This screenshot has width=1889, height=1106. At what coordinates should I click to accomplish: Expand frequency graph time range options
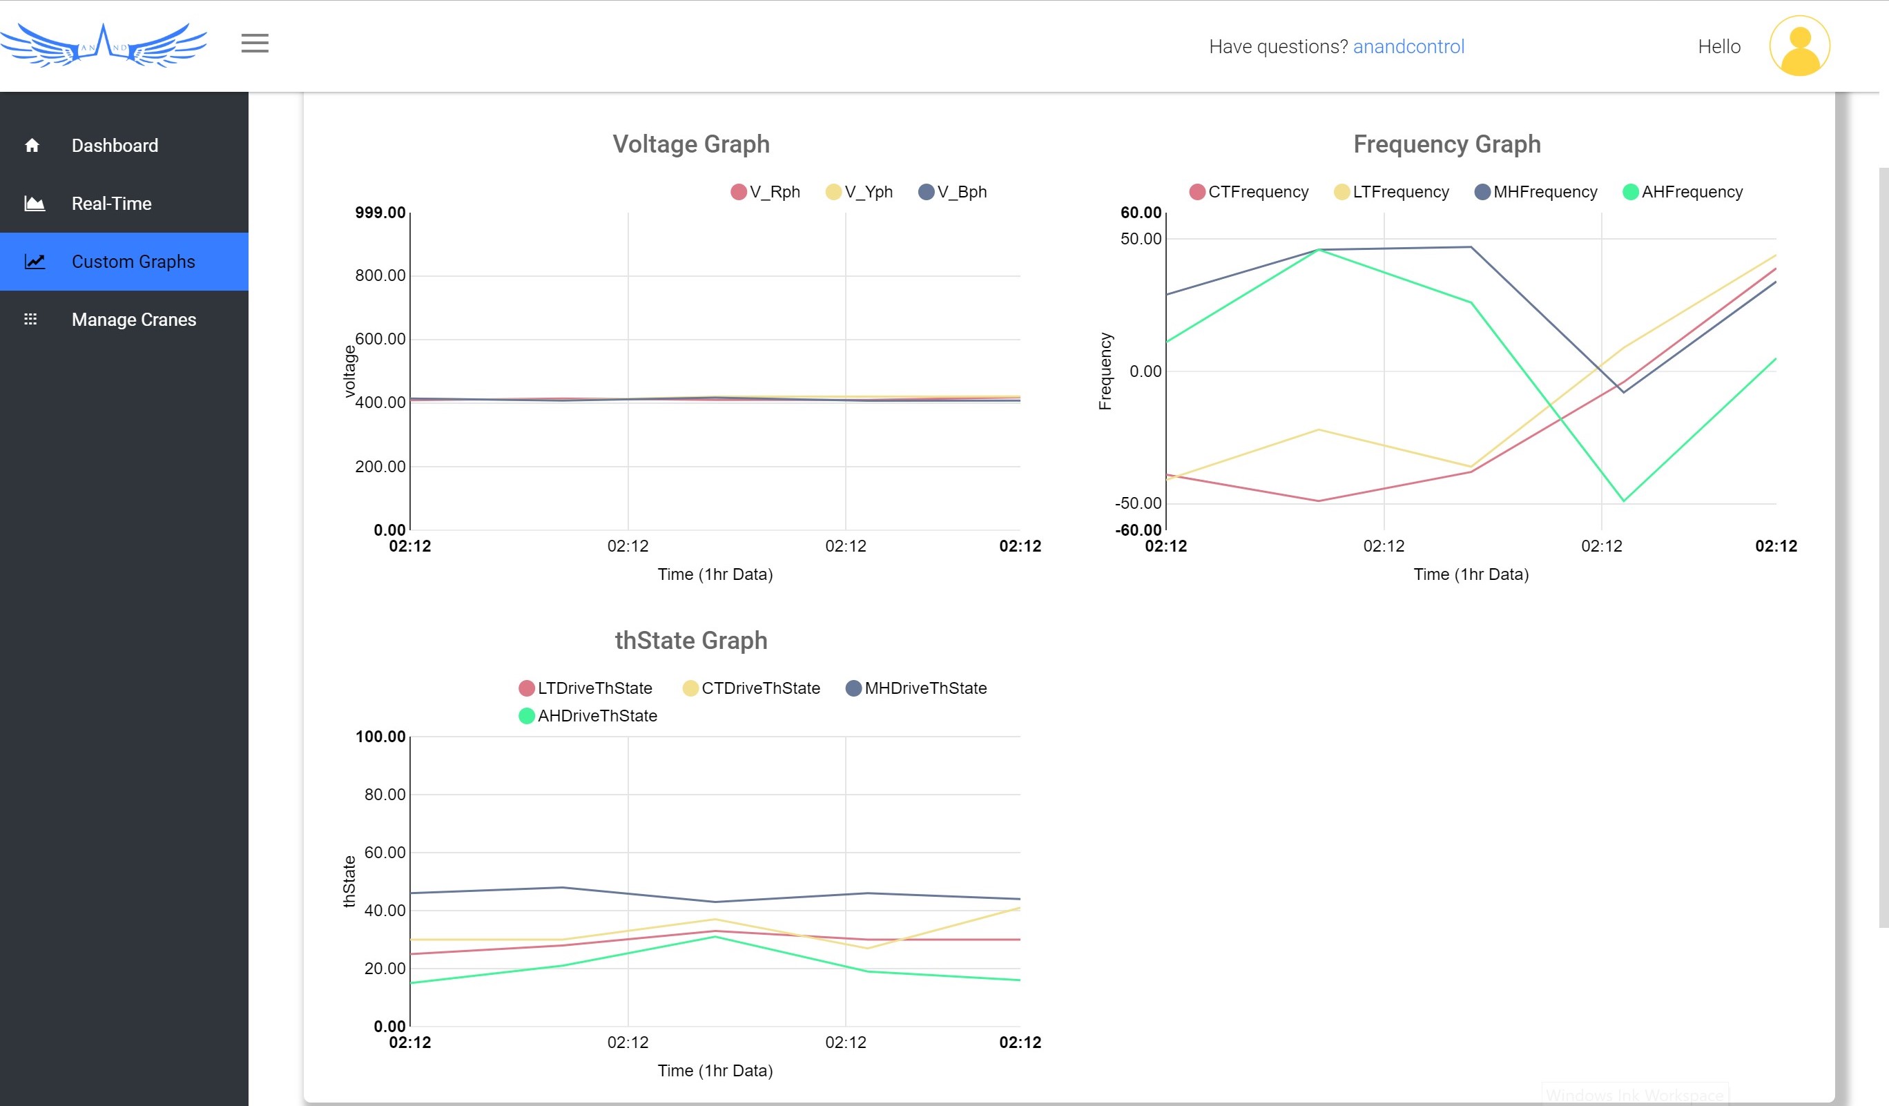pyautogui.click(x=1471, y=574)
